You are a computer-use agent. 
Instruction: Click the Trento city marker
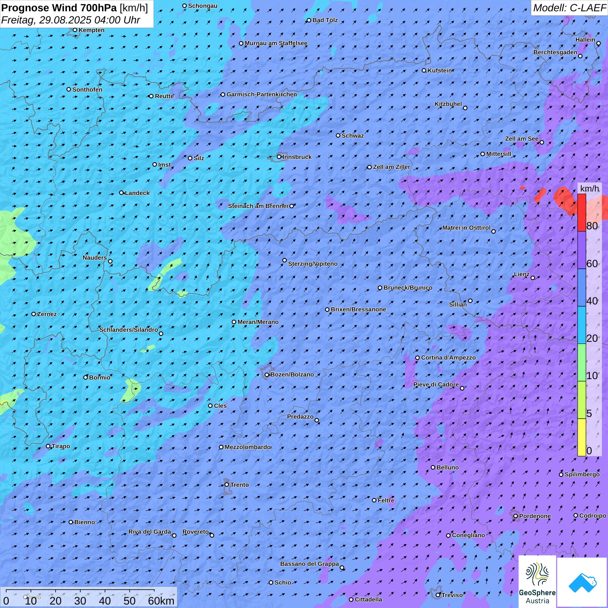tap(227, 485)
